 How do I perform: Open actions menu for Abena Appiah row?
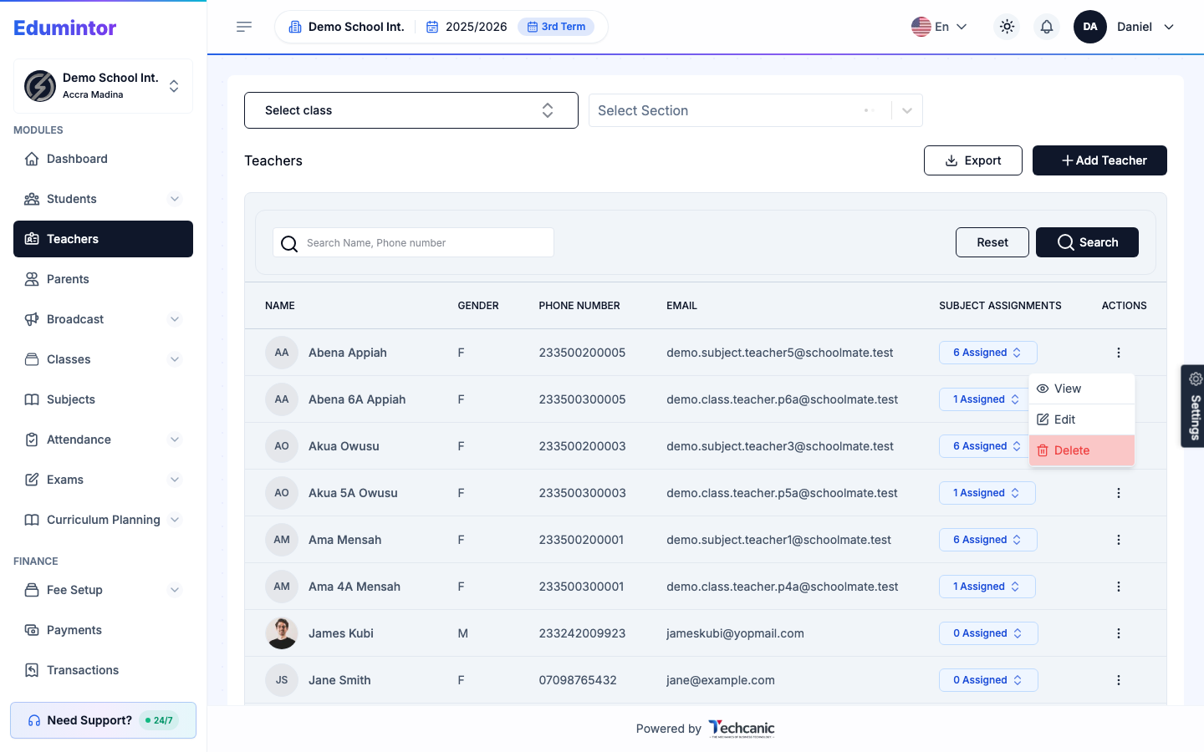pyautogui.click(x=1119, y=353)
